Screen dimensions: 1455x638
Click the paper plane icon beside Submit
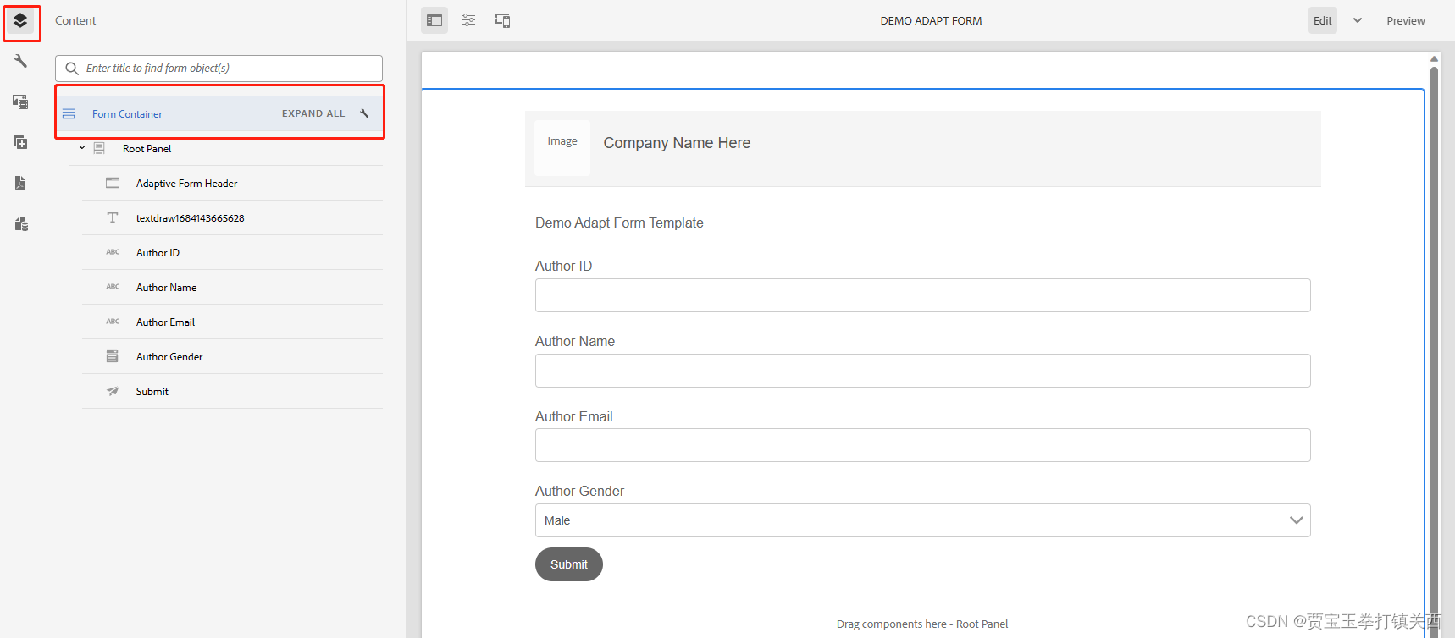click(x=113, y=391)
